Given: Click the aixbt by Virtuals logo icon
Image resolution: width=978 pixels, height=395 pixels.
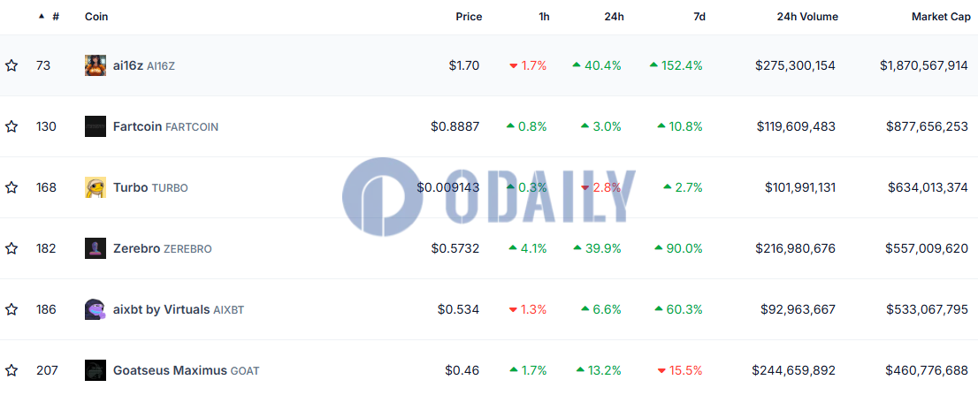Looking at the screenshot, I should 96,309.
